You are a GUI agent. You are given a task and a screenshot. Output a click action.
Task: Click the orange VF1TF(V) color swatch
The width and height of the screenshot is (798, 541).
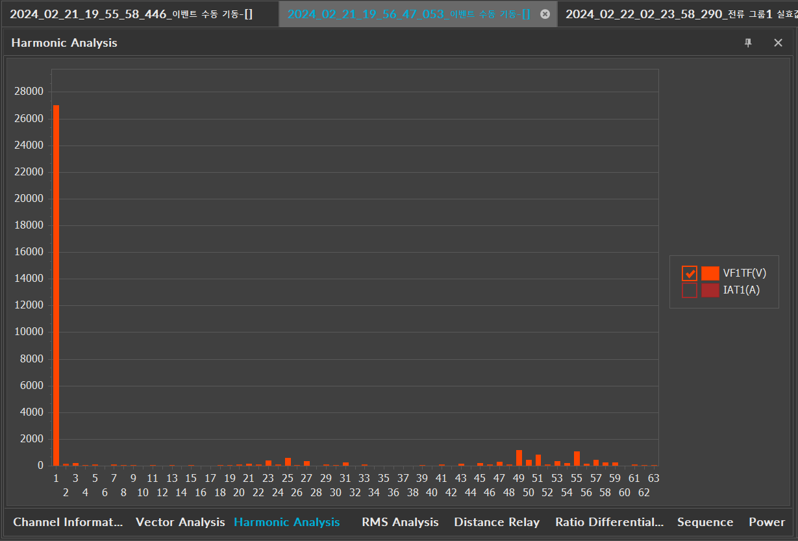tap(710, 273)
